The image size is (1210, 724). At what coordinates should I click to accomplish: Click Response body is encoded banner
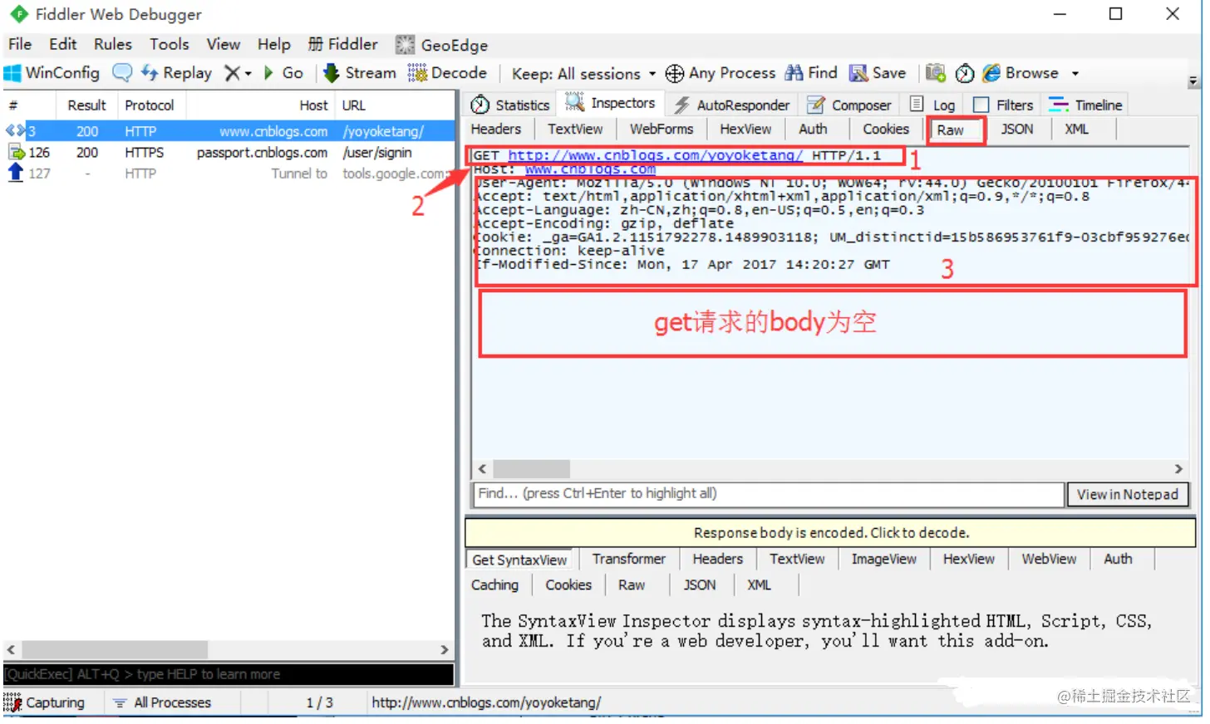(x=831, y=533)
